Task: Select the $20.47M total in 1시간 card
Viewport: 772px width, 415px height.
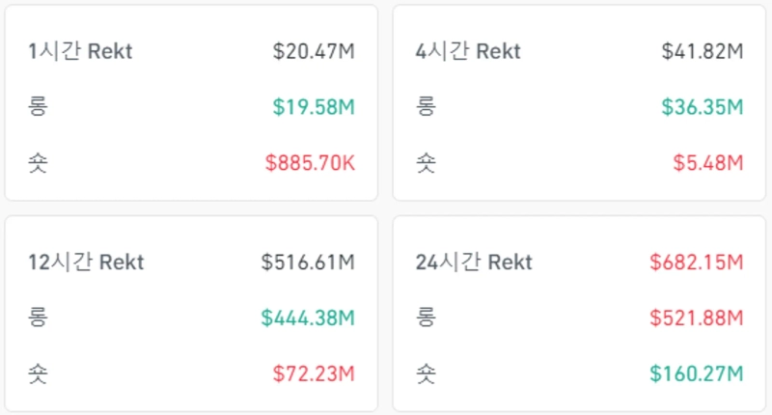Action: (x=314, y=52)
